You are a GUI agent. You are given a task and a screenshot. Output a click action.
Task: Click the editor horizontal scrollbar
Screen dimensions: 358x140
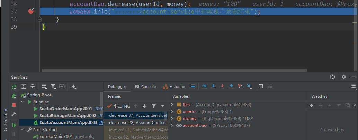174,71
